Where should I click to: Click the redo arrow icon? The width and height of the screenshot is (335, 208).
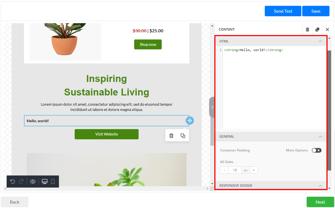coord(21,182)
